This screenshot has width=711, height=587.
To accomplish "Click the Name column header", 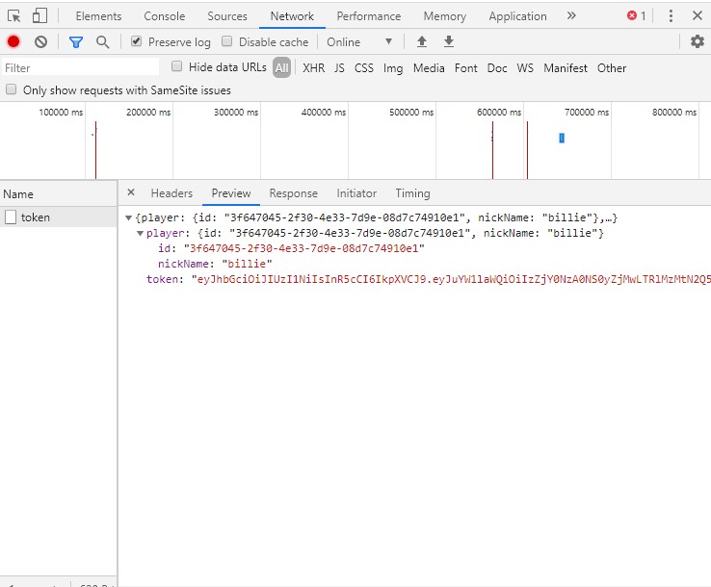I will [59, 194].
